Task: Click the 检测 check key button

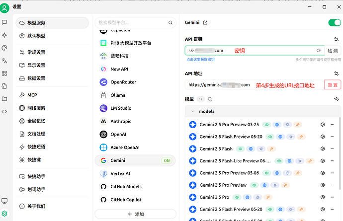Action: pos(333,51)
